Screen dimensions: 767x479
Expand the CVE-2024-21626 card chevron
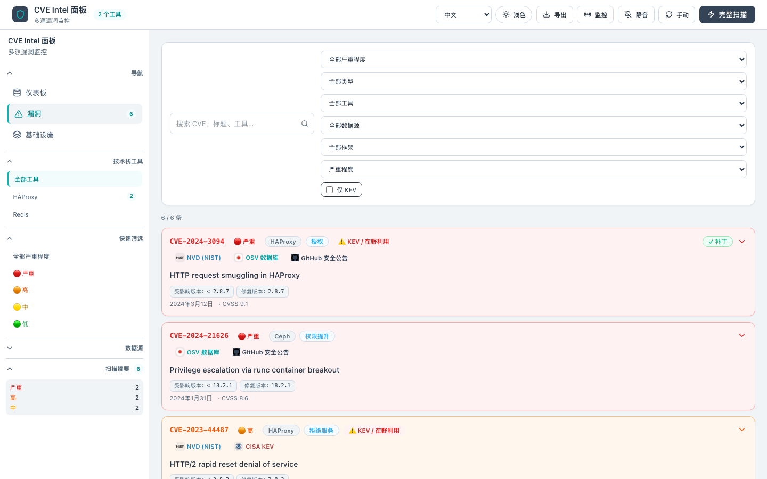(742, 336)
